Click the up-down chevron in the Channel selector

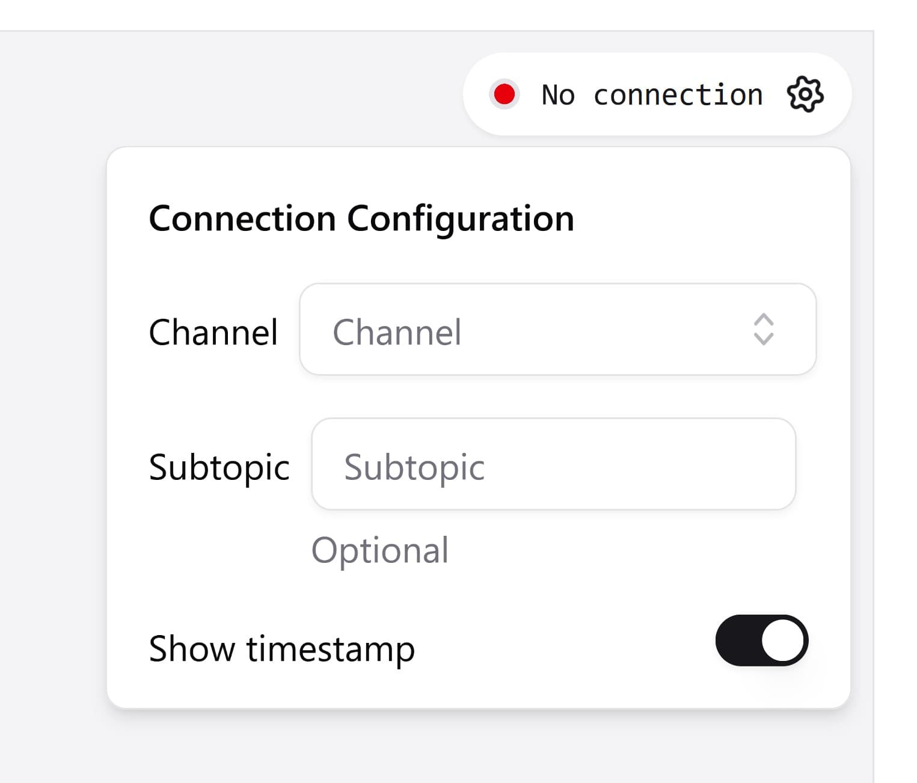(x=765, y=330)
